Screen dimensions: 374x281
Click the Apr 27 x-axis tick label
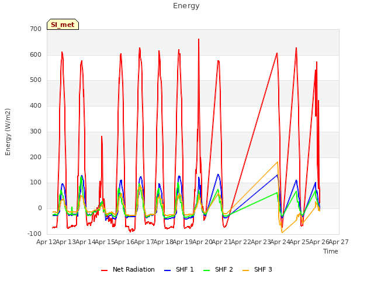[339, 242]
